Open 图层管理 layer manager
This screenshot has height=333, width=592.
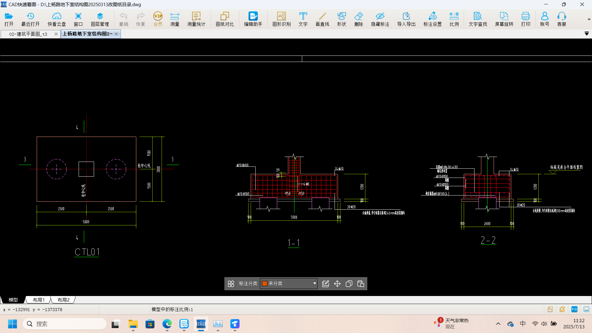(x=100, y=19)
